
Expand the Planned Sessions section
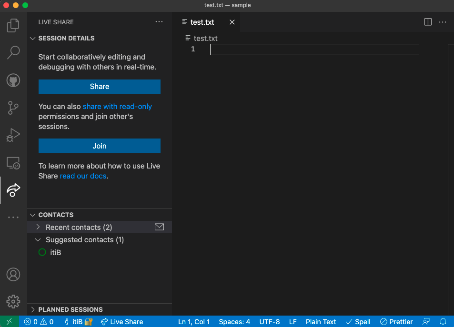click(x=100, y=309)
